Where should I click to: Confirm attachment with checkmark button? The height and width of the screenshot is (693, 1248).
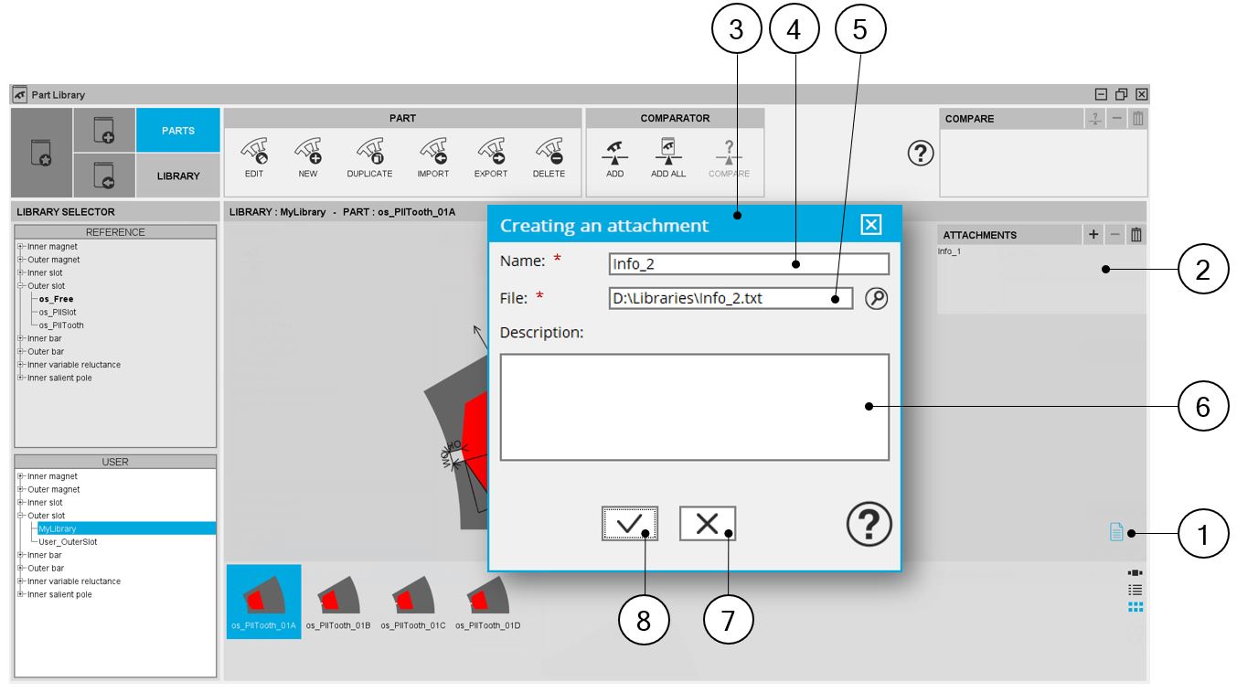coord(629,524)
